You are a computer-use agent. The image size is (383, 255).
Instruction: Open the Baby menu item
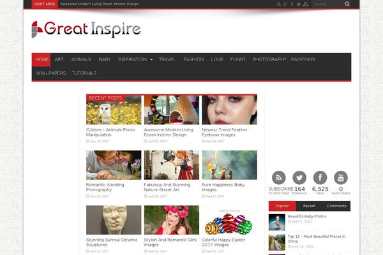coord(105,59)
